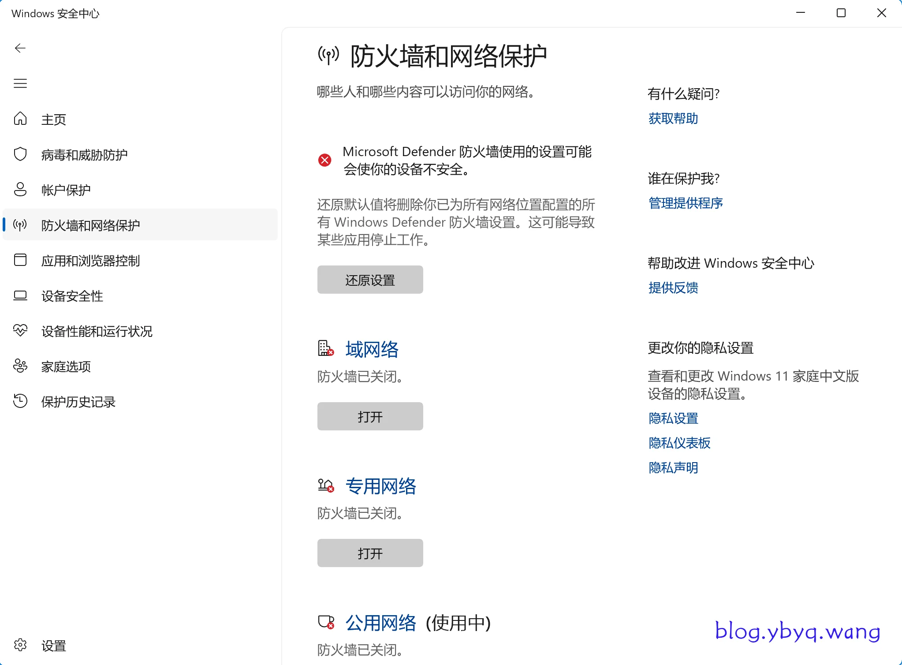This screenshot has height=665, width=902.
Task: Go back using the arrow button
Action: coord(20,48)
